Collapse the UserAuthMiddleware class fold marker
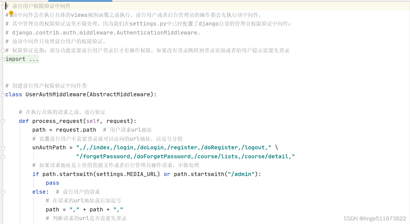Viewport: 410px width, 224px height. click(3, 95)
